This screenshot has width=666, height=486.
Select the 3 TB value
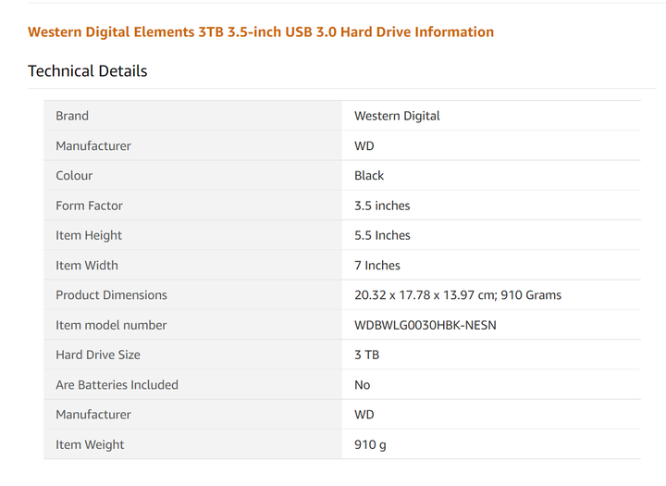coord(366,355)
